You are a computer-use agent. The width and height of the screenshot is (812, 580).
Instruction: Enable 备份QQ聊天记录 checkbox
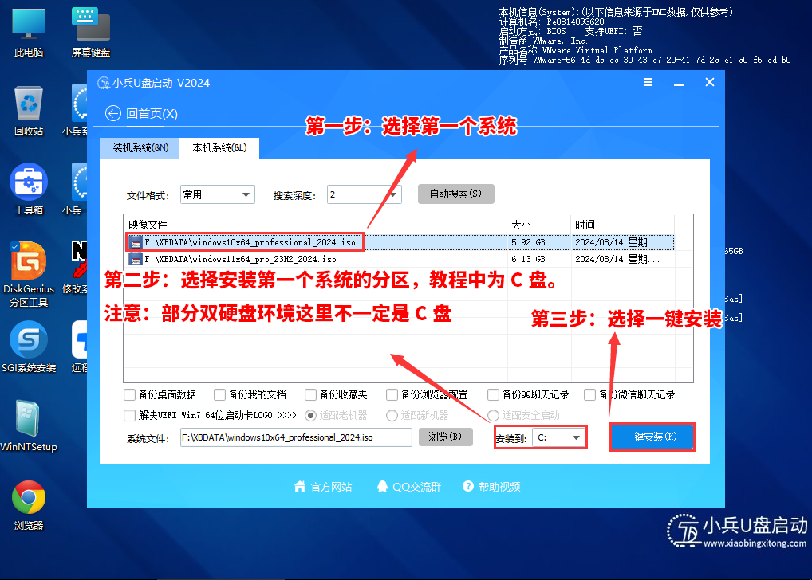point(493,395)
